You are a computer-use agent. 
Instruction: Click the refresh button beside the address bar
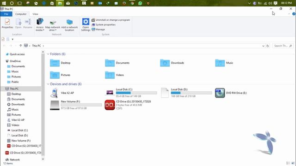pos(267,46)
